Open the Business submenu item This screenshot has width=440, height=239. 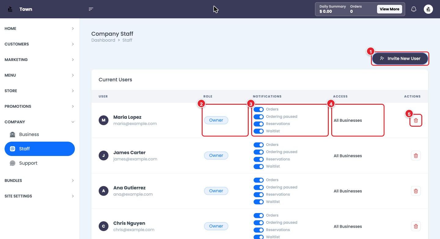(40, 135)
